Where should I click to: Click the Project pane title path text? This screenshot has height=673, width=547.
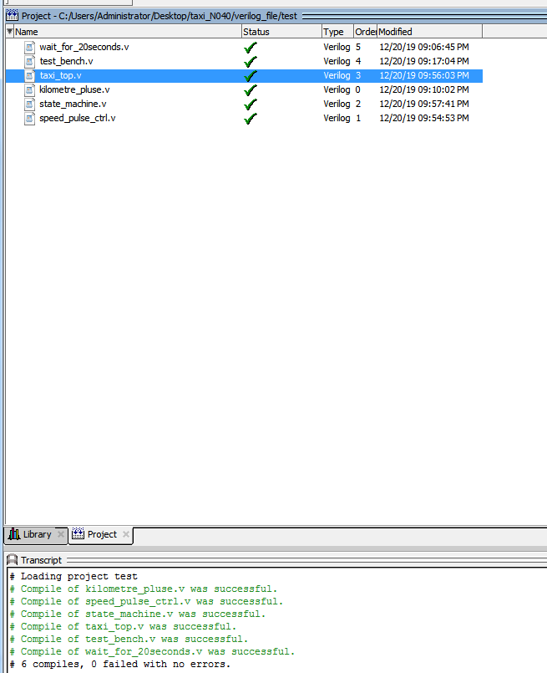click(160, 17)
